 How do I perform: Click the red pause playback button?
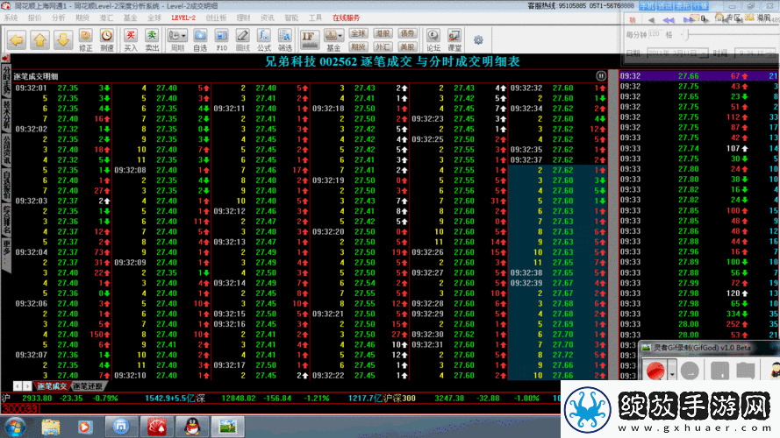click(633, 20)
